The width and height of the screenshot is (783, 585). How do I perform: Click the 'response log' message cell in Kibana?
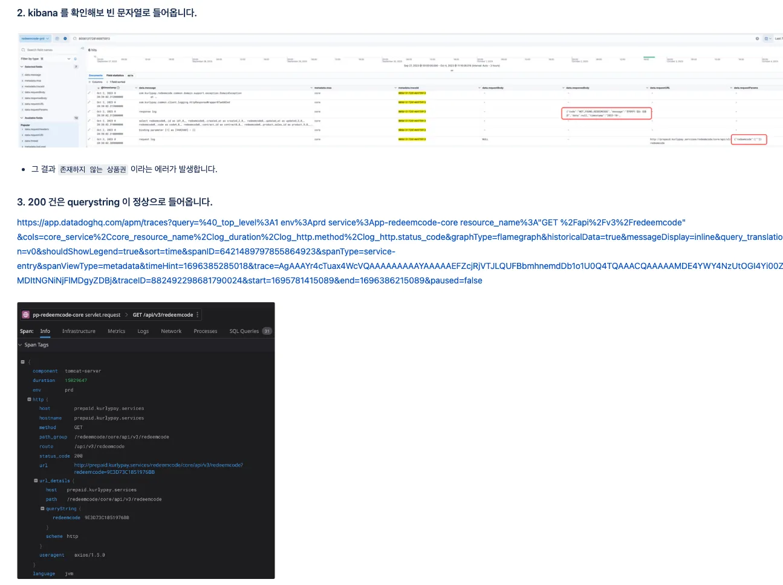click(148, 112)
